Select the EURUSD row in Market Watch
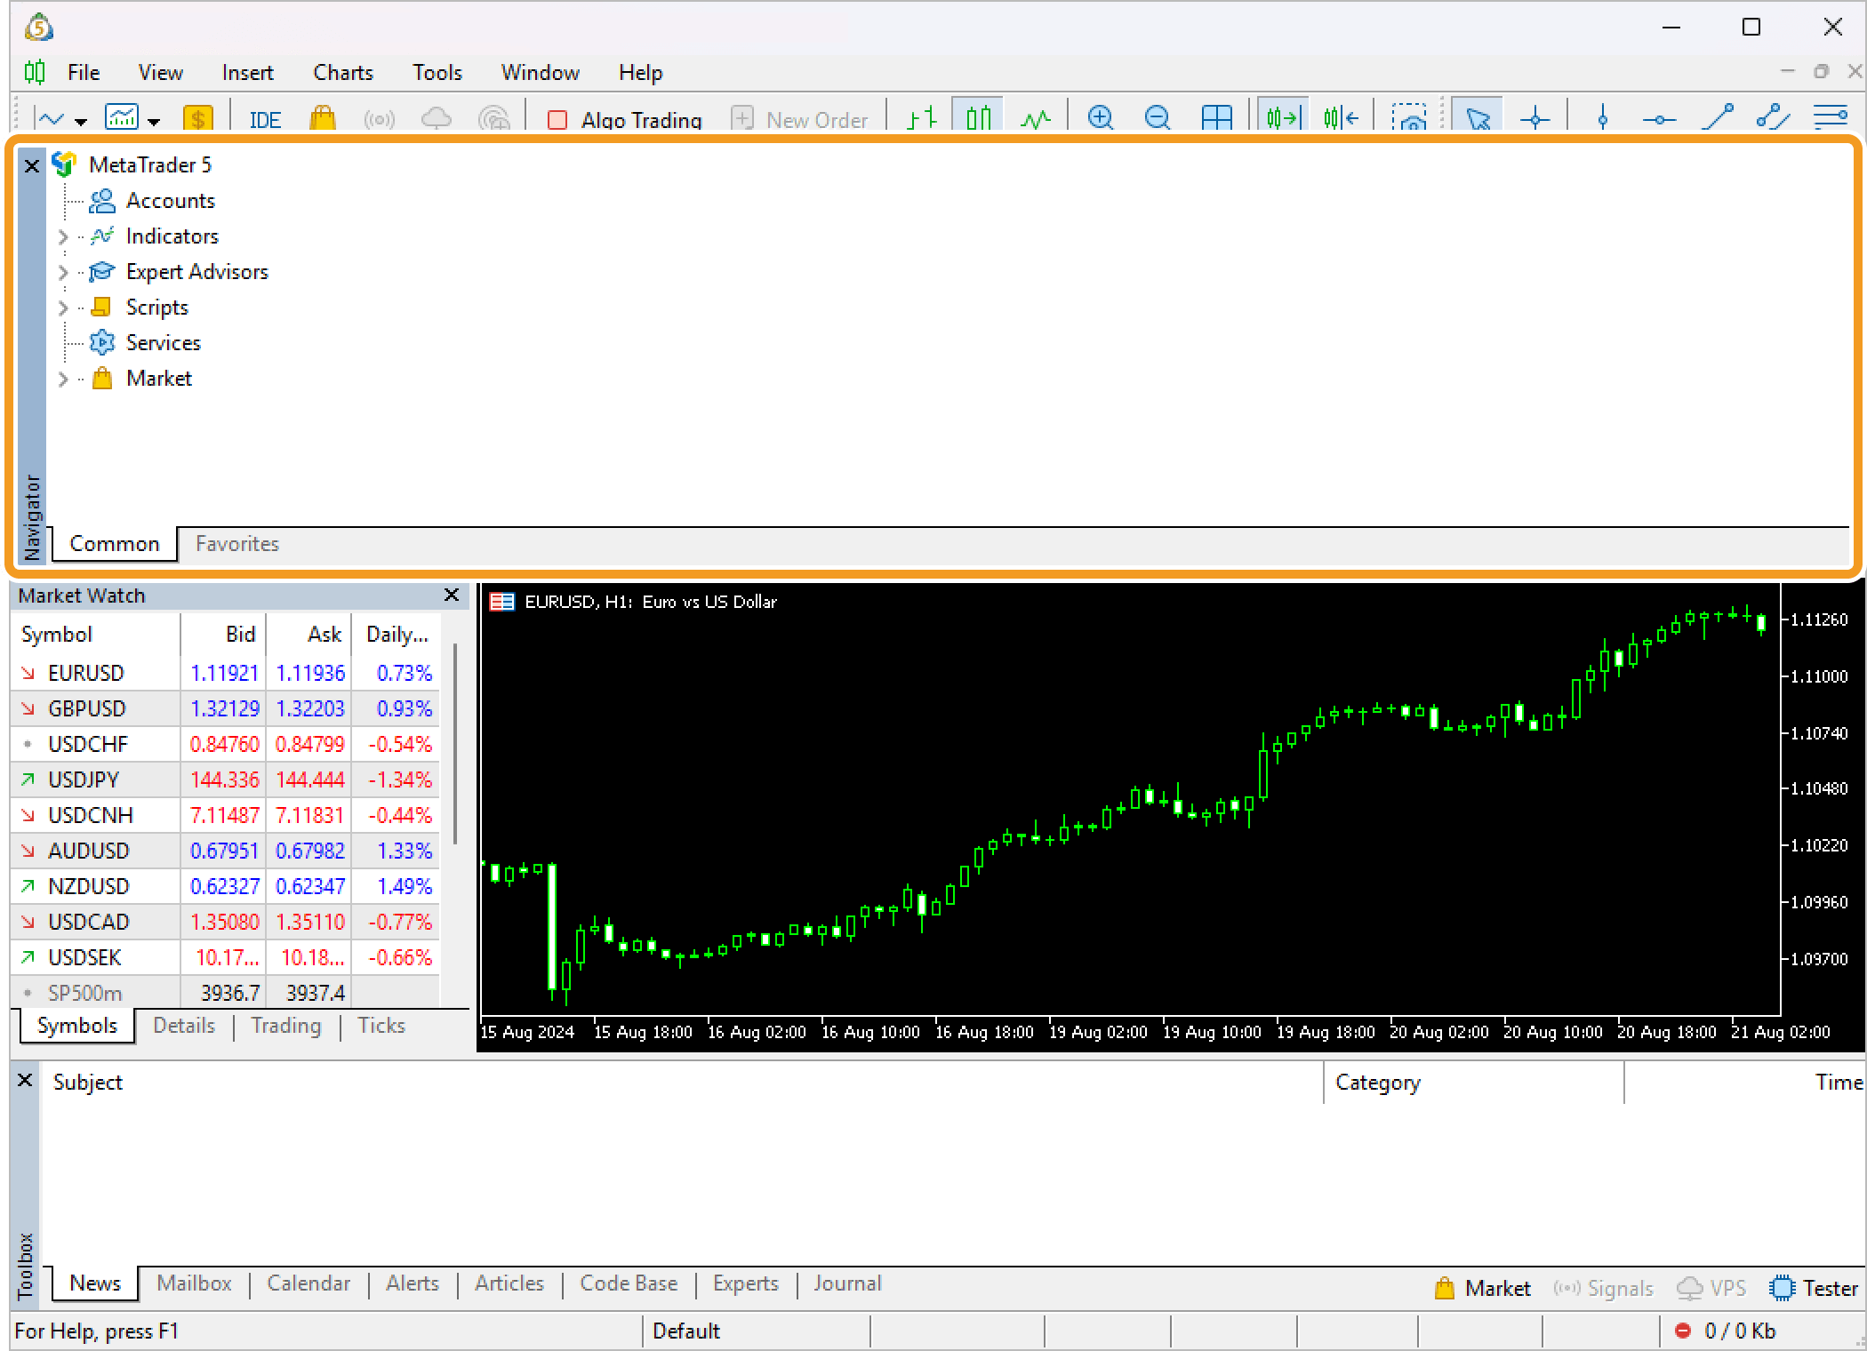The image size is (1867, 1351). (x=86, y=673)
